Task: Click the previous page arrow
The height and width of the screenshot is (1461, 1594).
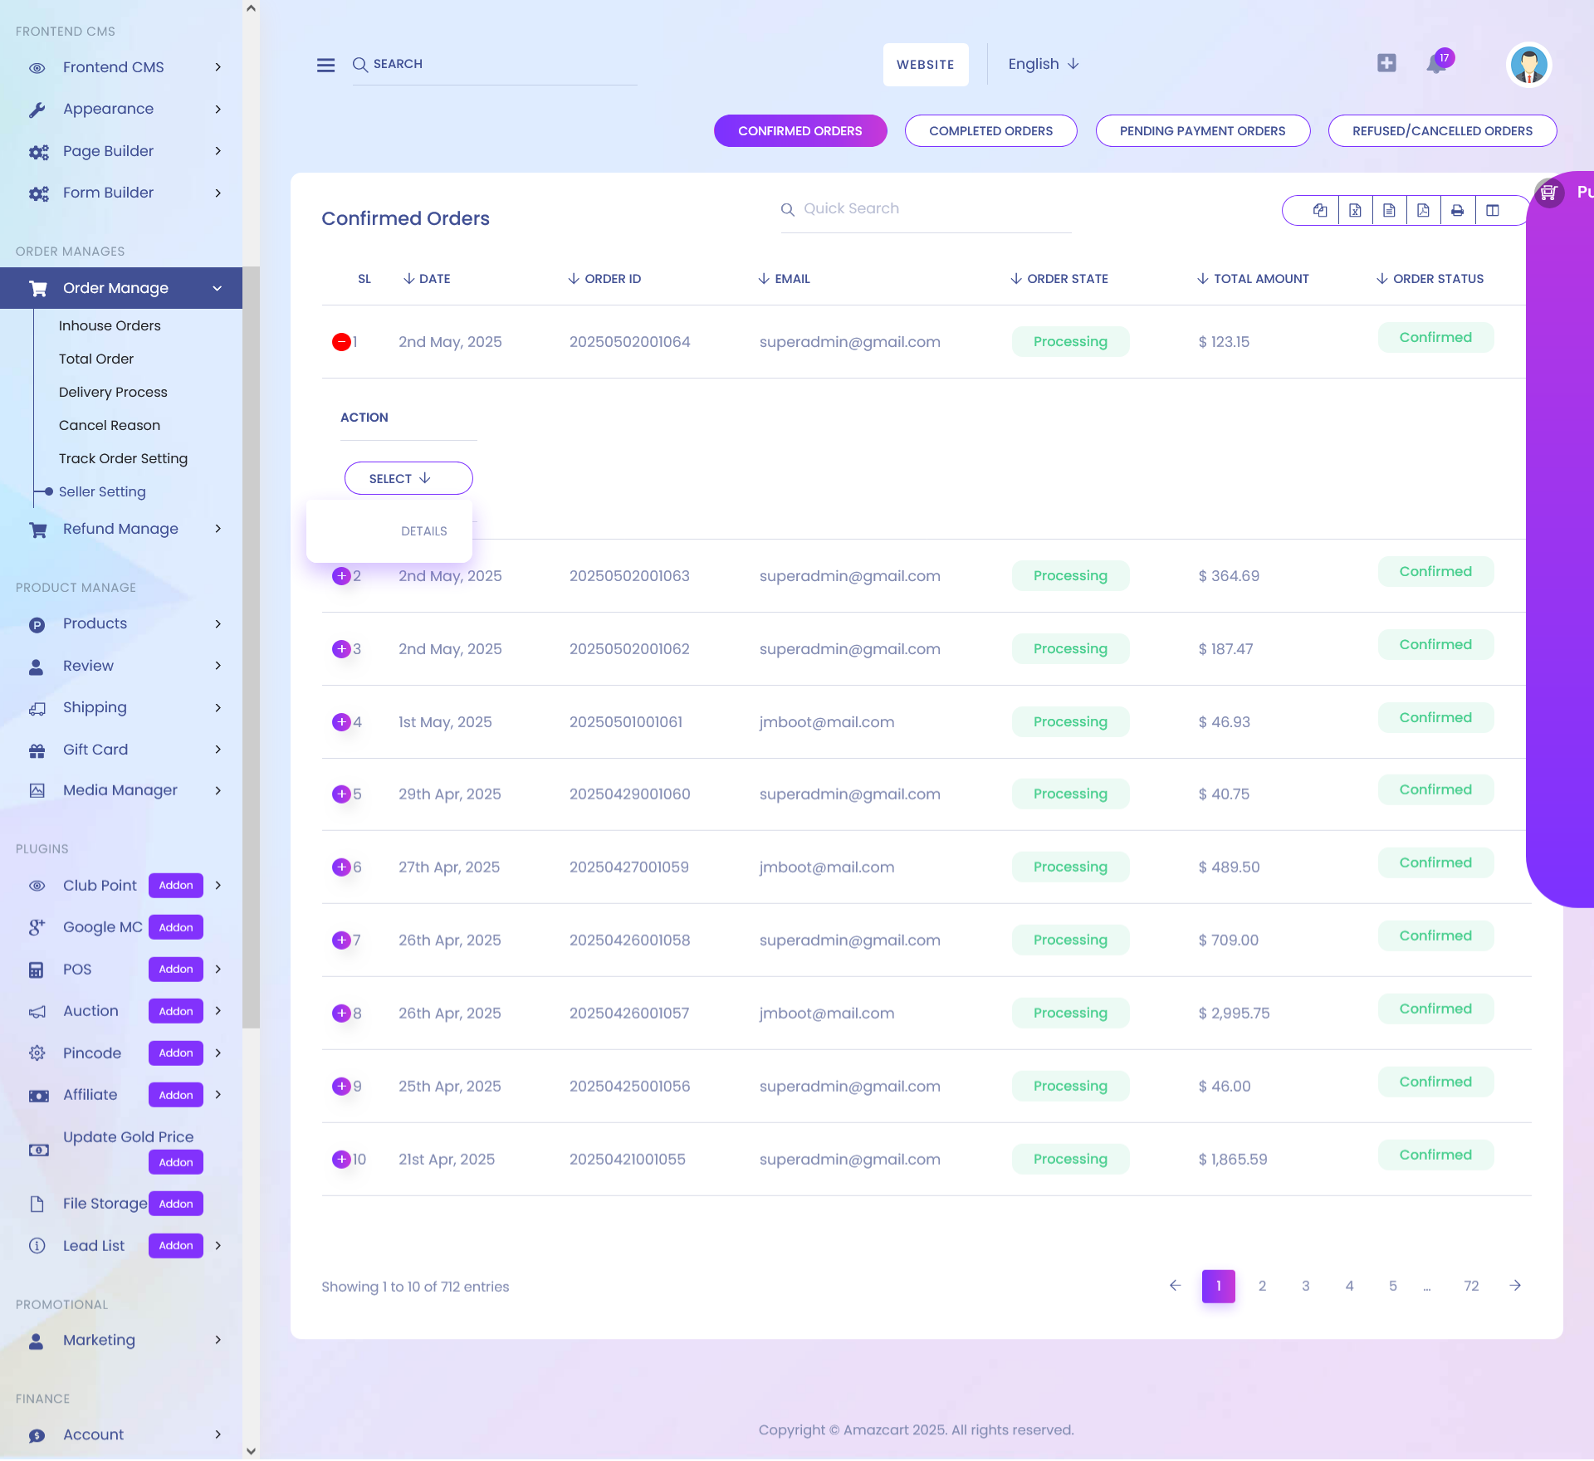Action: coord(1175,1286)
